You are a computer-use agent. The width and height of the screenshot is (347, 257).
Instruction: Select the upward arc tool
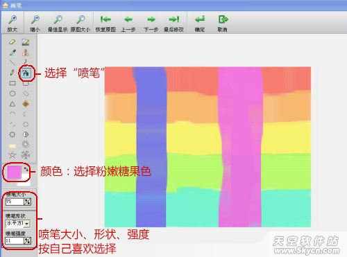point(12,114)
